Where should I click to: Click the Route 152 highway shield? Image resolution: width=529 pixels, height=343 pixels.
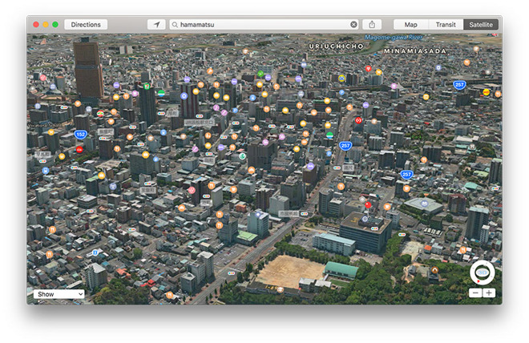point(81,135)
